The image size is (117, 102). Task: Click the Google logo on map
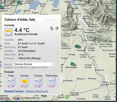[x=5, y=99]
